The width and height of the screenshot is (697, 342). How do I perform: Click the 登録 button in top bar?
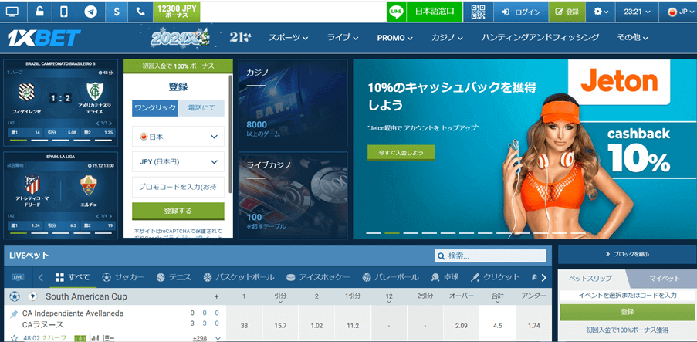coord(567,12)
